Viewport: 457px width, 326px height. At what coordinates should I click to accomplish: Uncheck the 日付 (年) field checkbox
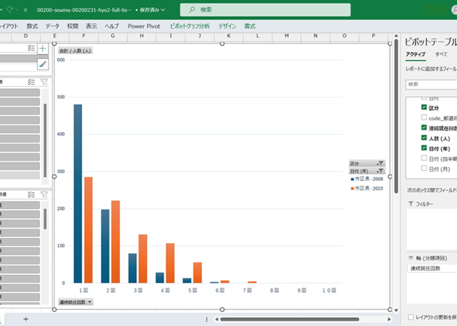(424, 148)
